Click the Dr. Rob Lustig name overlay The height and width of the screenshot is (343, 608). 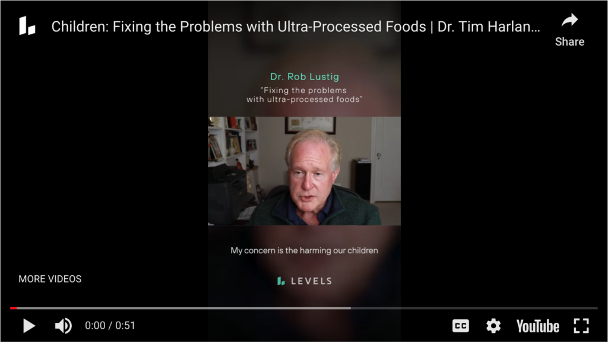pos(305,77)
